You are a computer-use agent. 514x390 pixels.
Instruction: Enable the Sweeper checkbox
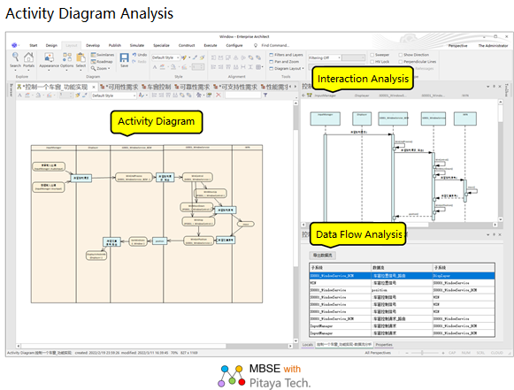click(372, 55)
